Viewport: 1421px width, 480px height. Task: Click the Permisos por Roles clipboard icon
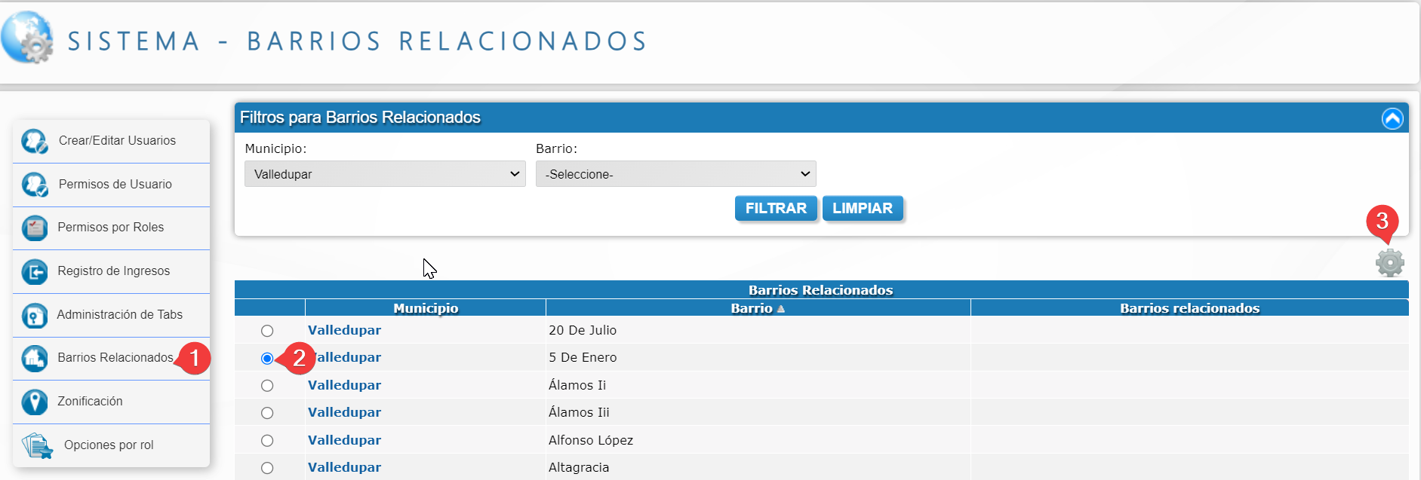point(35,228)
